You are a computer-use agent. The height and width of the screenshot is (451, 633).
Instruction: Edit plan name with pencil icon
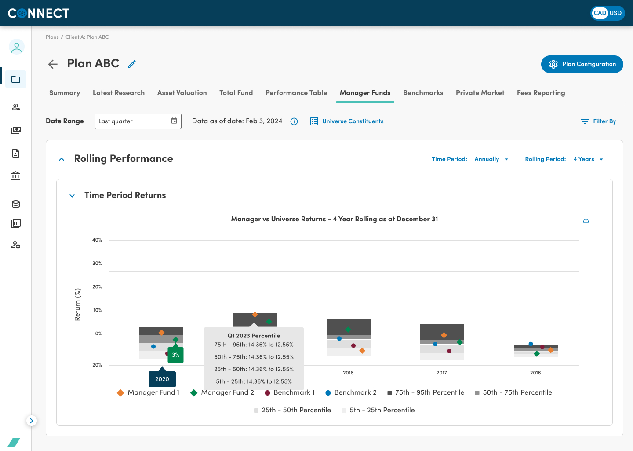click(132, 64)
